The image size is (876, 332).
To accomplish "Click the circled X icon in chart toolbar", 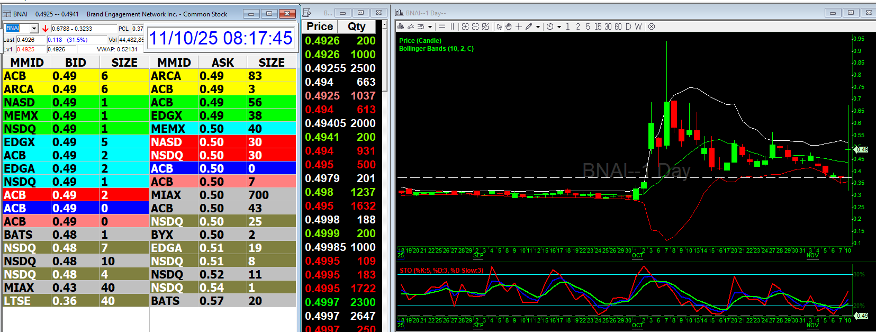I will click(652, 26).
